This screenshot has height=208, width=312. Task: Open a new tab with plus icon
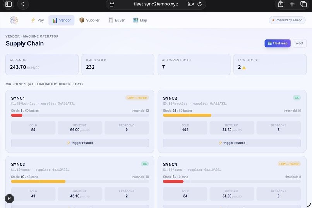coord(292,4)
